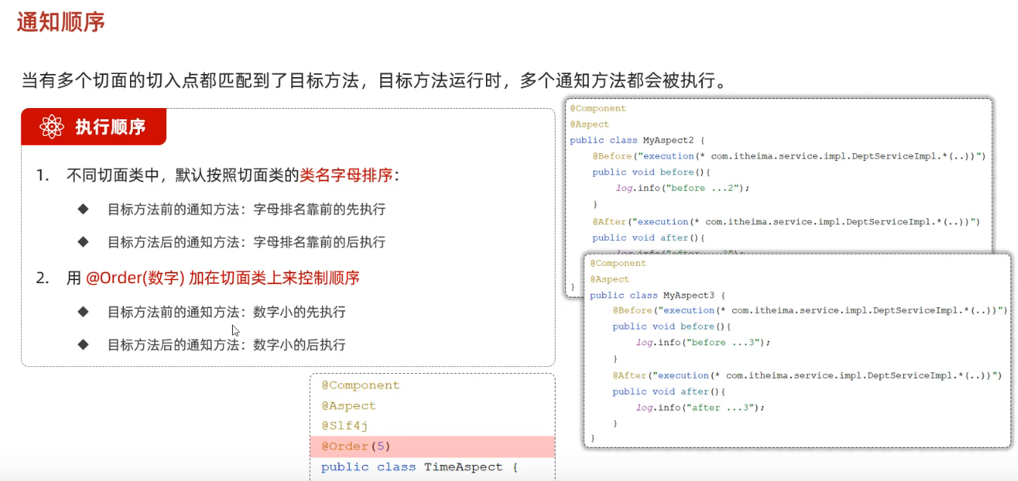The image size is (1018, 481).
Task: Click @Component in the TimeAspect snippet
Action: [x=360, y=385]
